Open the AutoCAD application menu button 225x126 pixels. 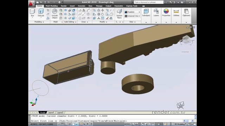(x=31, y=3)
